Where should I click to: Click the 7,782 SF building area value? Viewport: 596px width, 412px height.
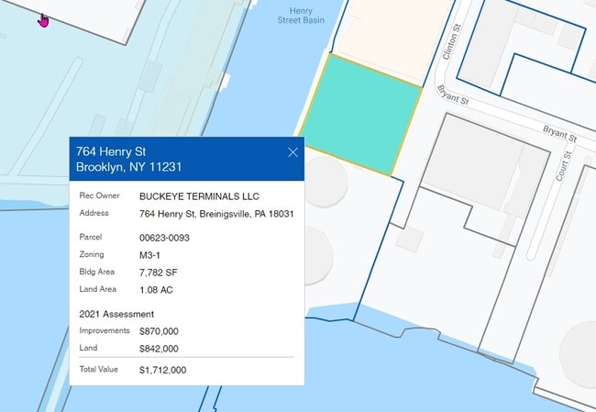160,273
